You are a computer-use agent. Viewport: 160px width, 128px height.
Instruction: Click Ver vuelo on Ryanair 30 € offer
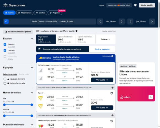tap(102, 107)
